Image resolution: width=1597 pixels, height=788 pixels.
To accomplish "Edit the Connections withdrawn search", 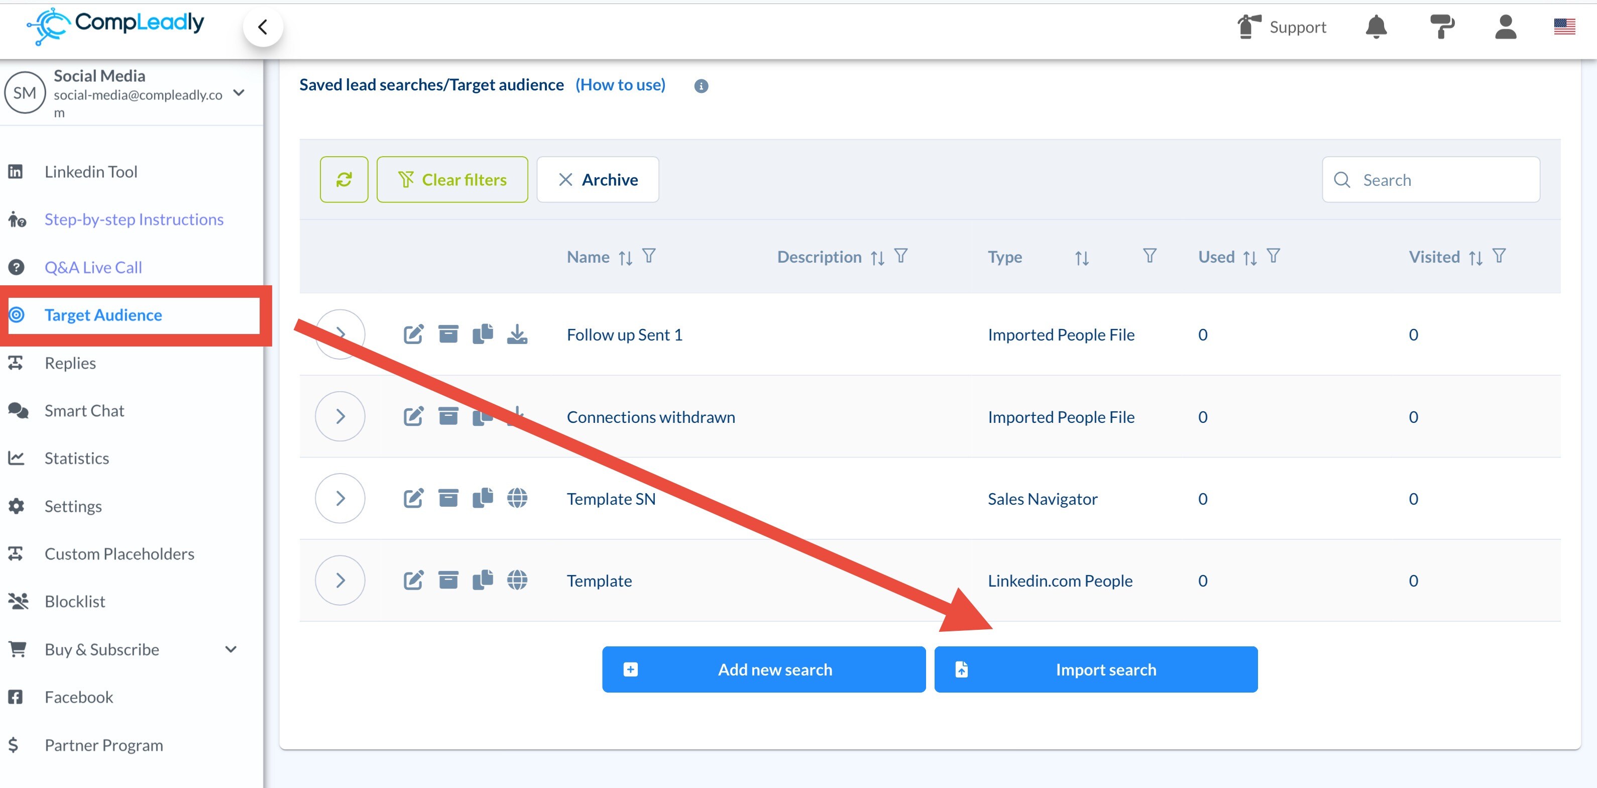I will pos(413,416).
